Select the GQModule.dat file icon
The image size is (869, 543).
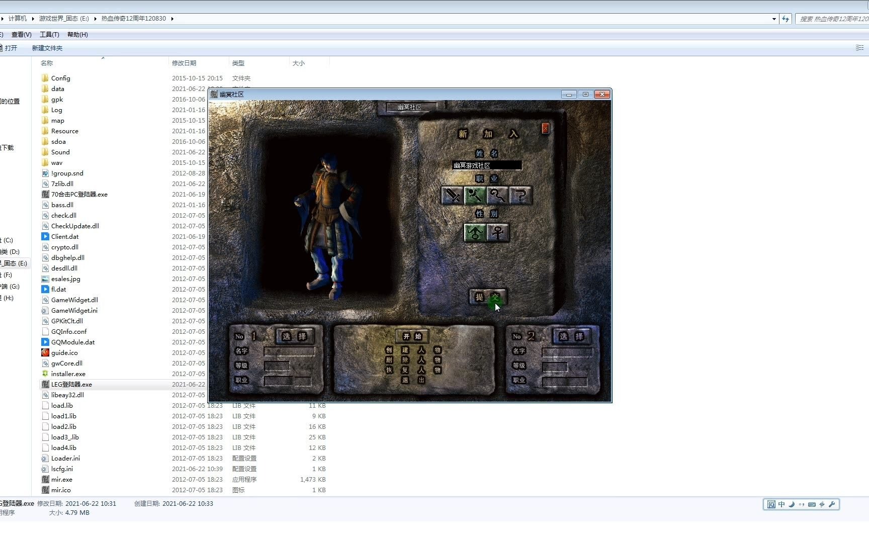[45, 342]
